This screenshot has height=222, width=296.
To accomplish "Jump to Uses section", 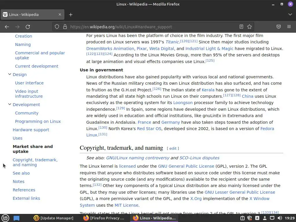I will [18, 138].
